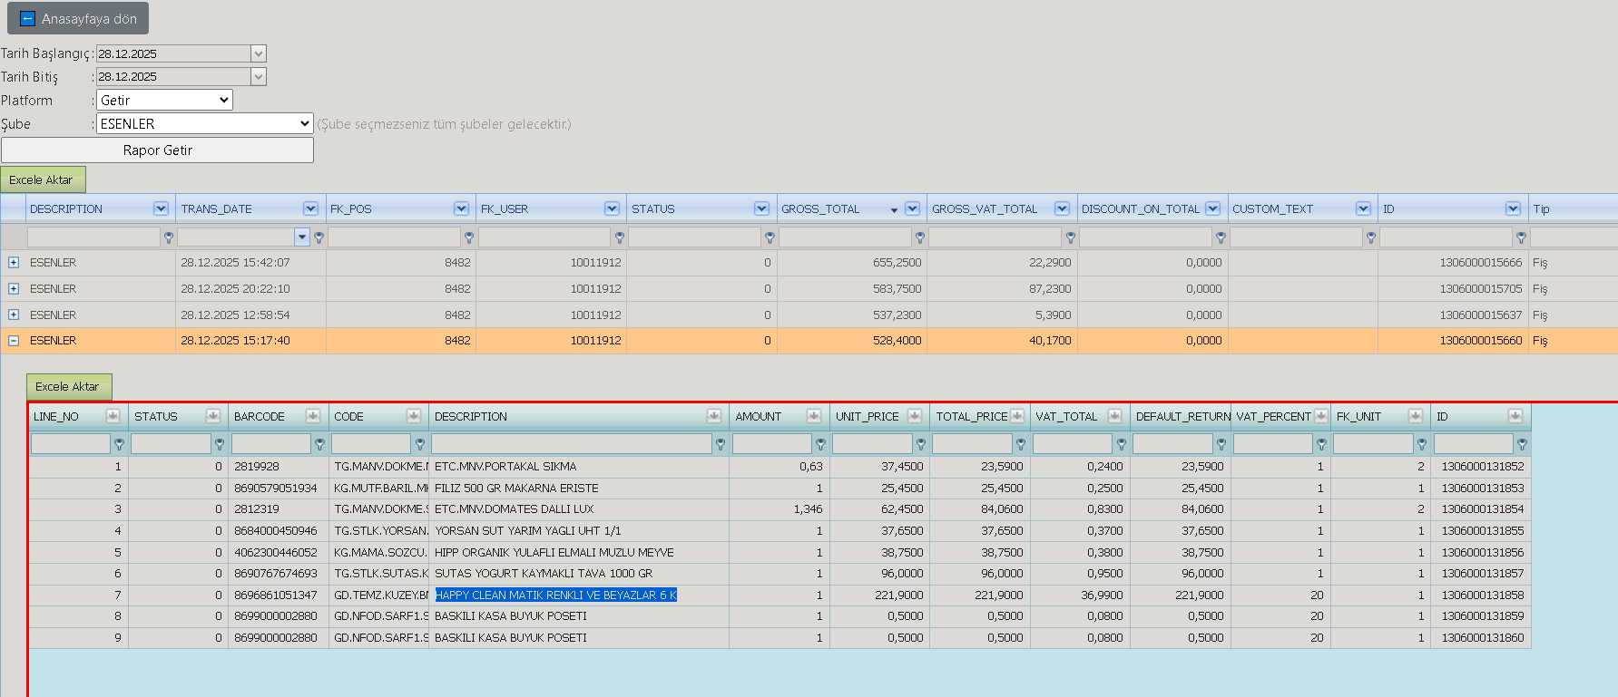Open Tarih Başlangıç date picker arrow
The image size is (1618, 697).
[x=259, y=53]
